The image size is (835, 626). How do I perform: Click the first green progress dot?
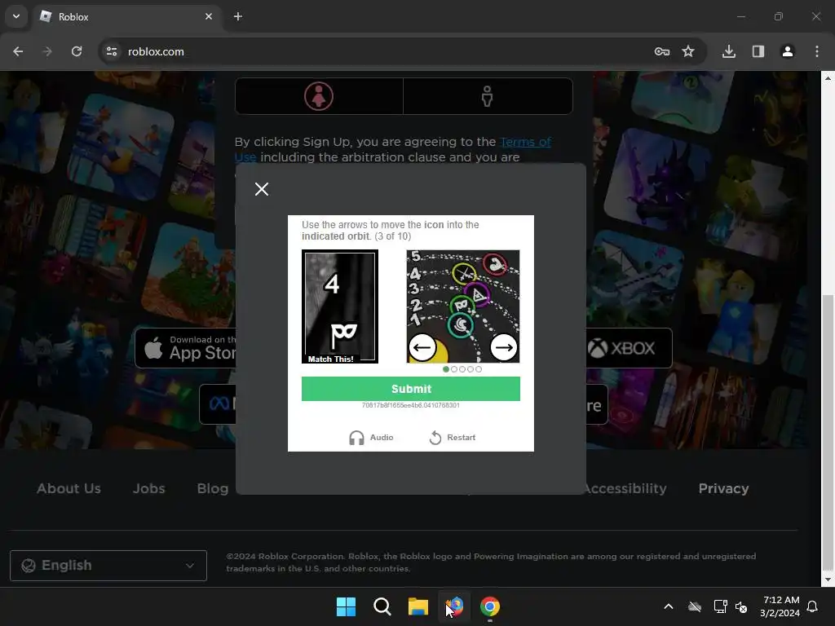[x=446, y=369]
